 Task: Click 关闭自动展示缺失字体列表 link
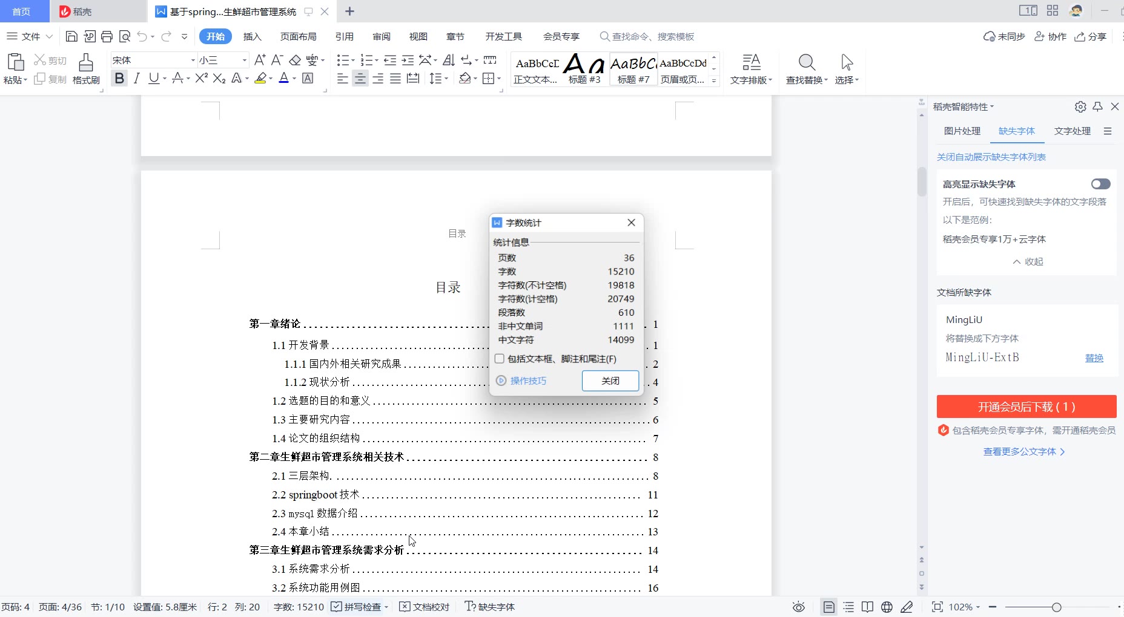point(991,157)
